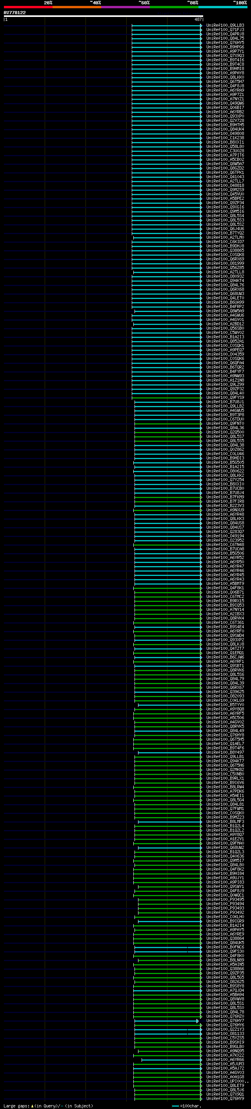Open hit UniRef100_A7QJD4
The image size is (251, 1109).
pyautogui.click(x=225, y=990)
